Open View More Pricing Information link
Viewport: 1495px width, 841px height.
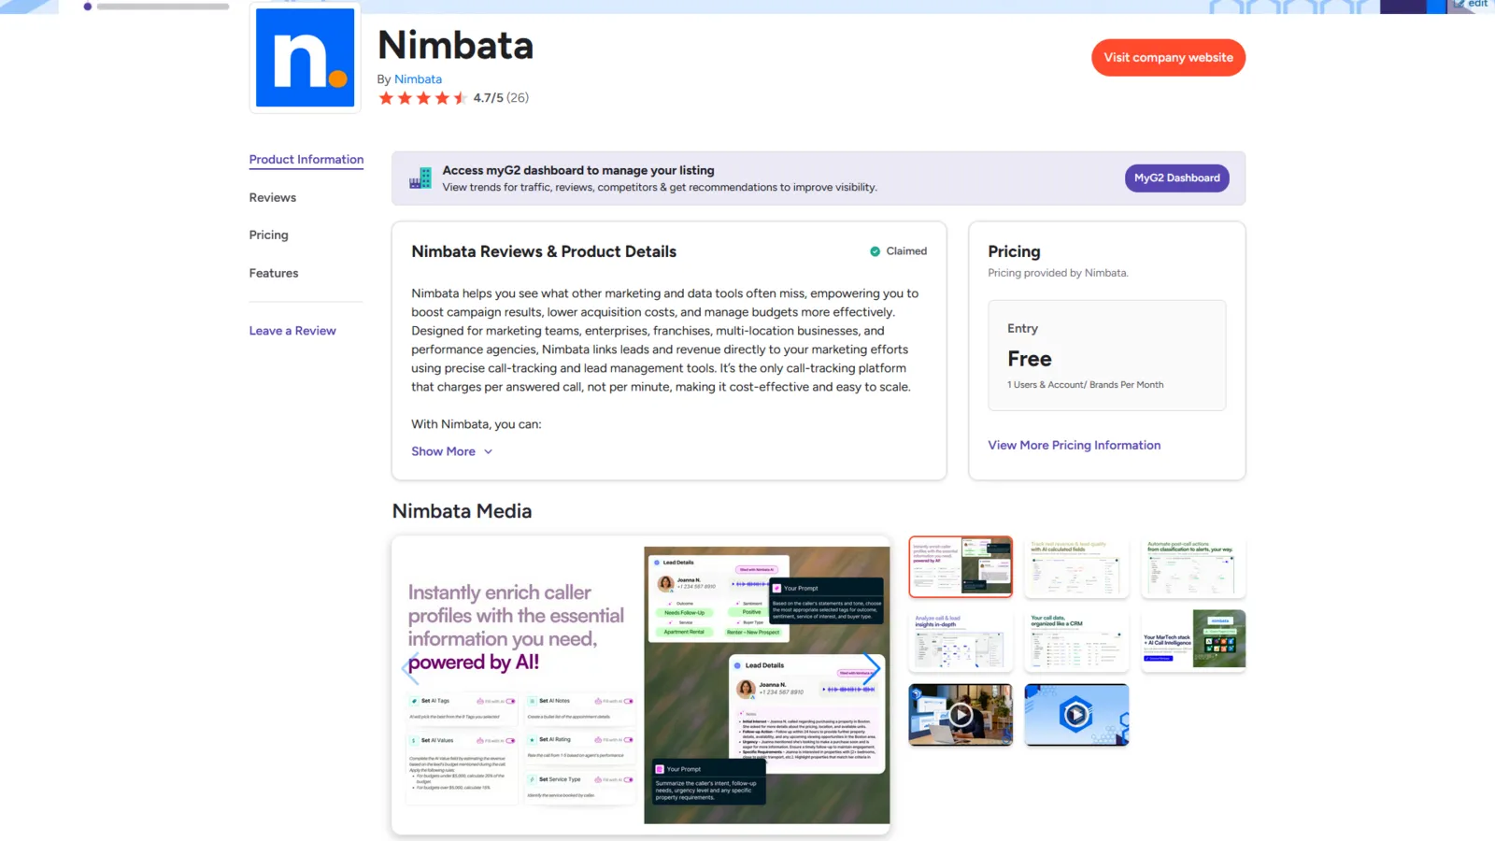pos(1075,446)
